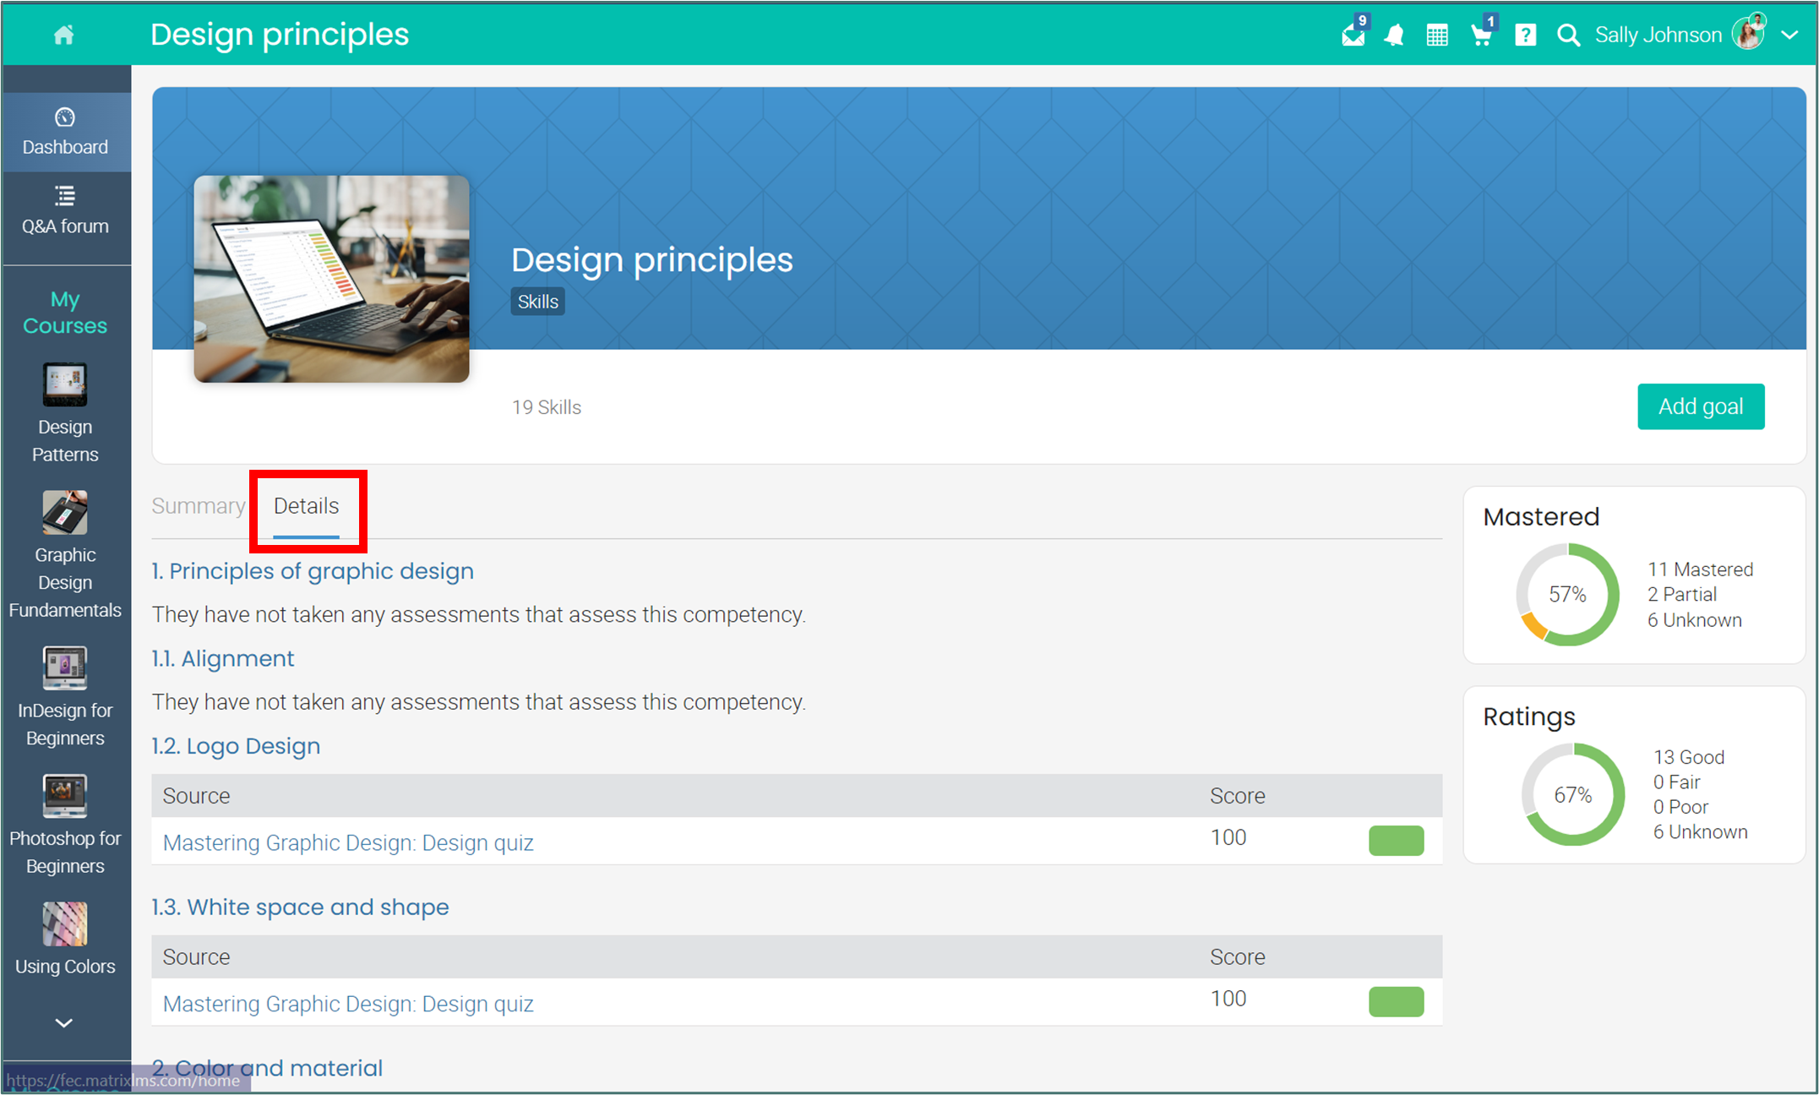Select the Details tab
The width and height of the screenshot is (1819, 1095).
[x=306, y=506]
